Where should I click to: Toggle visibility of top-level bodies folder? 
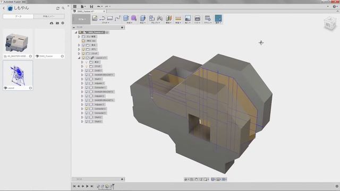coord(83,49)
